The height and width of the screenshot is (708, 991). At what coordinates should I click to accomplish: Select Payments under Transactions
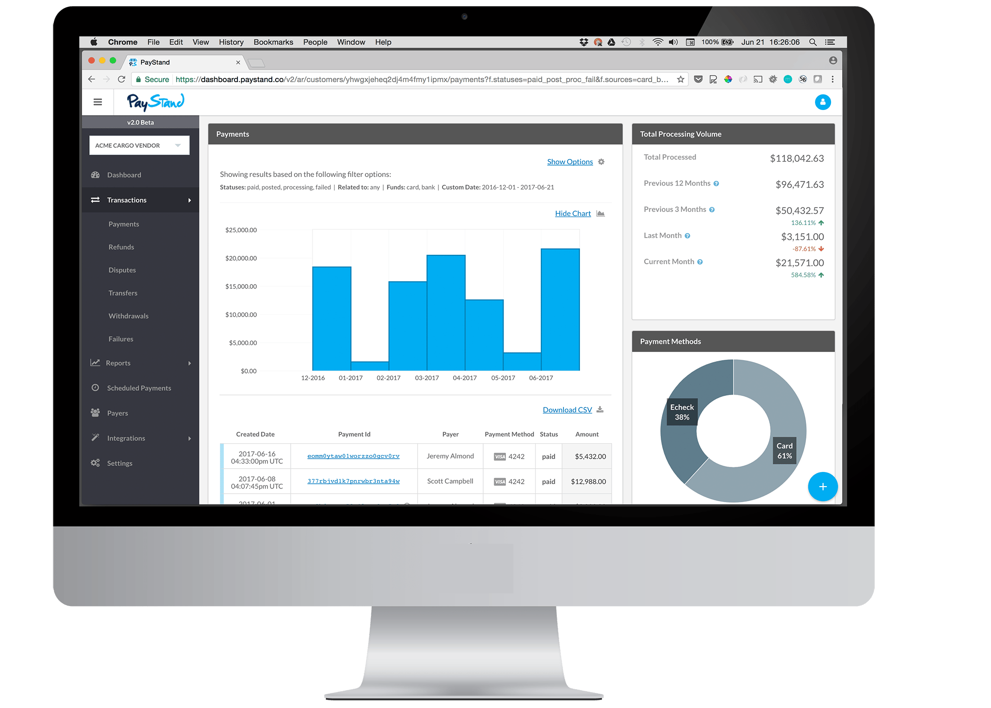point(125,223)
